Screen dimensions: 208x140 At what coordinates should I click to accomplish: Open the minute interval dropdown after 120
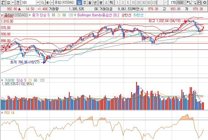point(166,2)
